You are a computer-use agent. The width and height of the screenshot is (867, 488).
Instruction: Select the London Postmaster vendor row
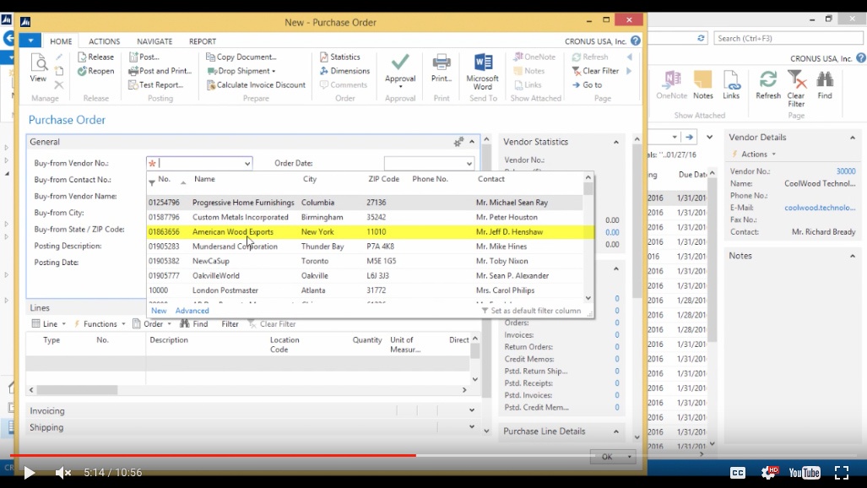coord(365,290)
